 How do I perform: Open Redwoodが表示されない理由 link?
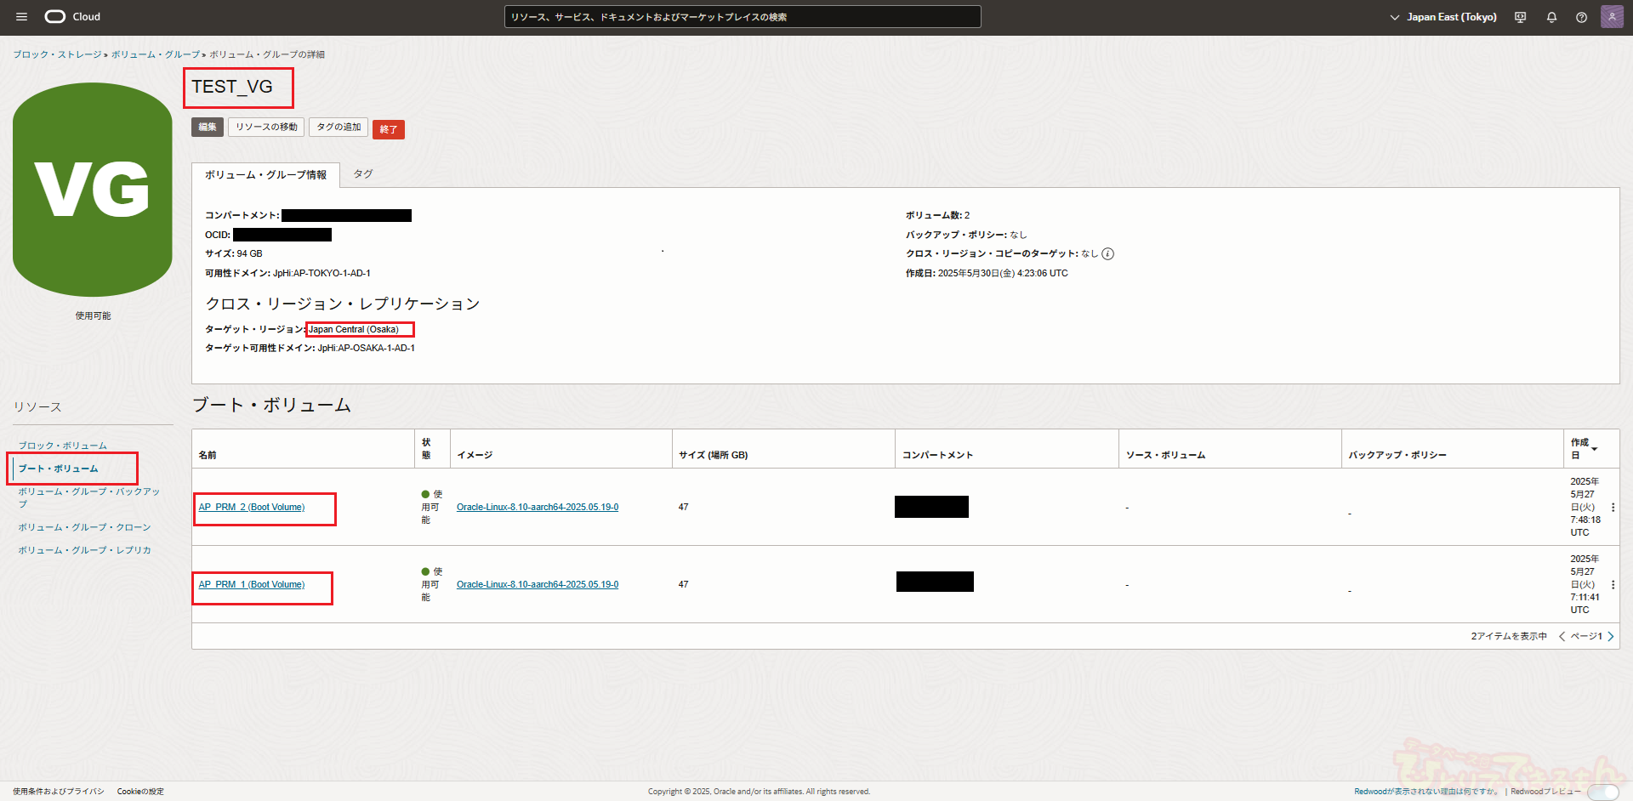click(x=1426, y=792)
